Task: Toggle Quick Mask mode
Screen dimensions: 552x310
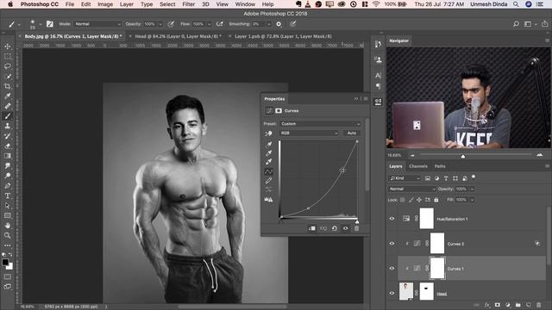Action: (x=8, y=277)
